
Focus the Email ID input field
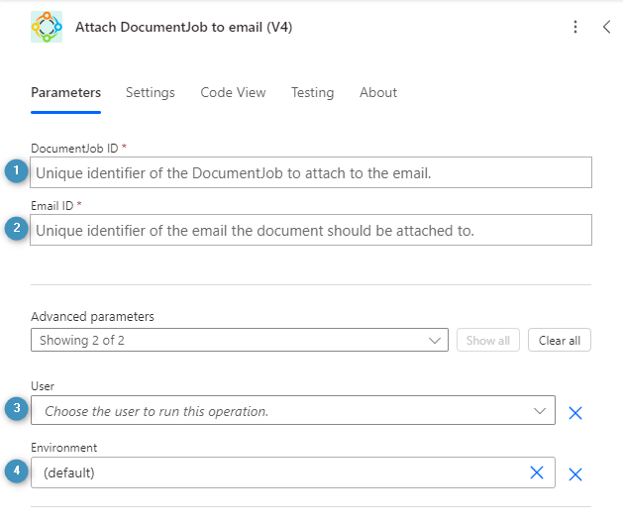pos(311,230)
